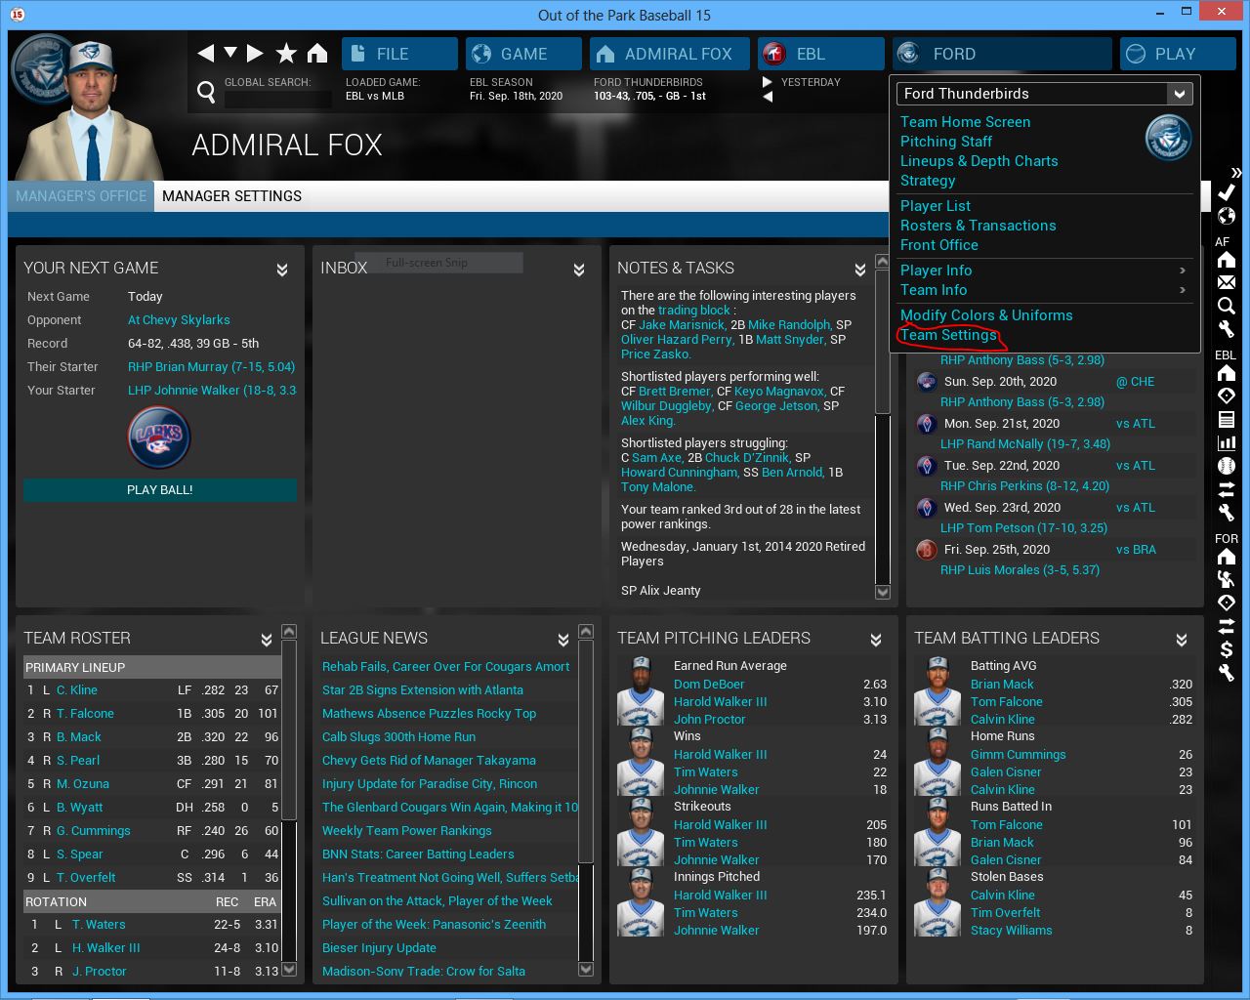Expand the Team Batting Leaders panel chevron
The image size is (1250, 1000).
point(1182,640)
